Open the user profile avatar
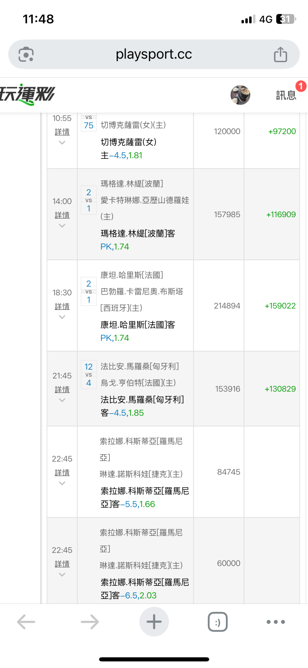The width and height of the screenshot is (308, 668). point(240,95)
